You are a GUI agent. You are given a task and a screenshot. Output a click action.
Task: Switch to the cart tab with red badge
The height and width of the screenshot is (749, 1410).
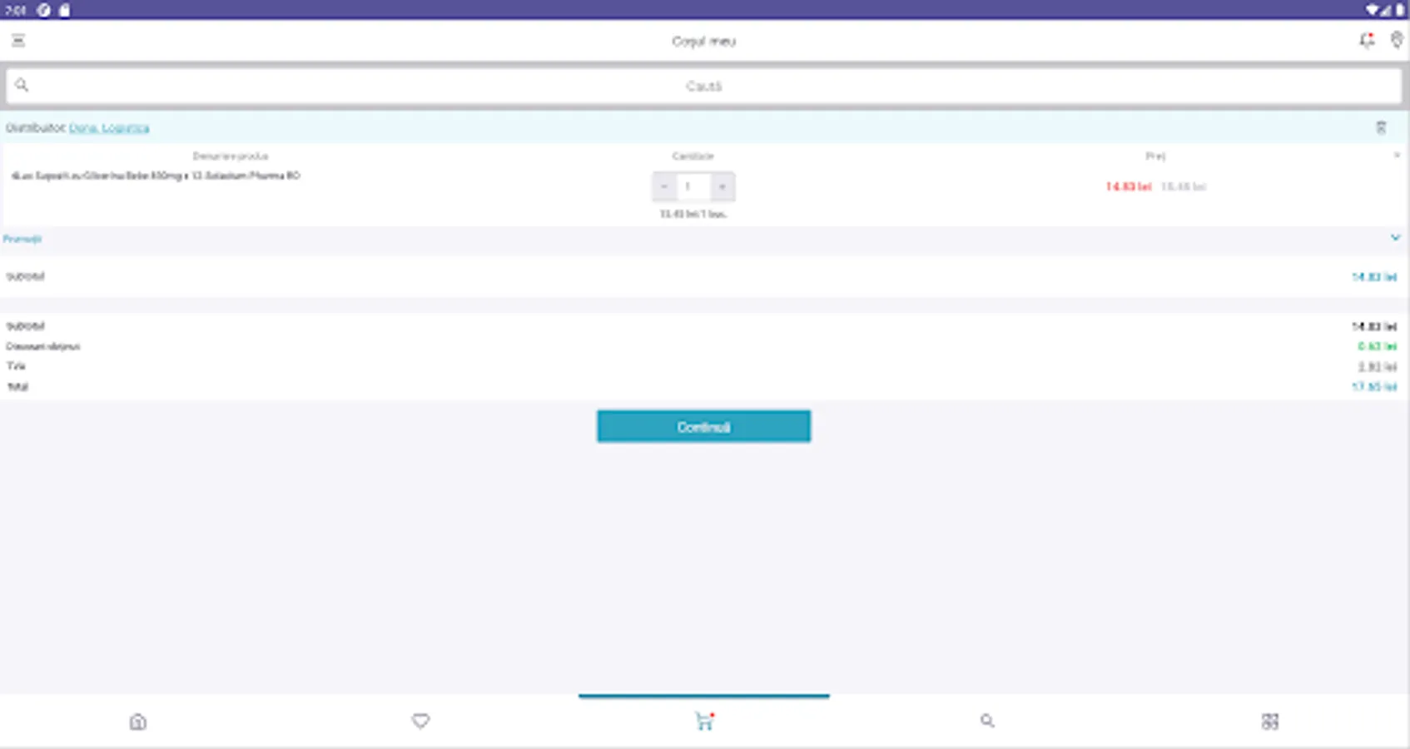coord(703,721)
